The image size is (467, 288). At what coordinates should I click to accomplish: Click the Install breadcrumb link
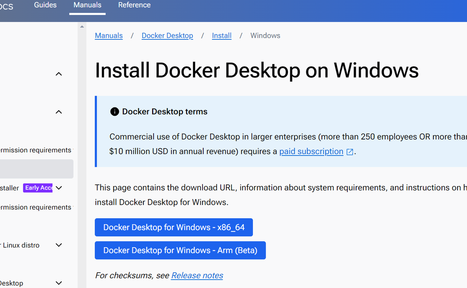(x=222, y=36)
